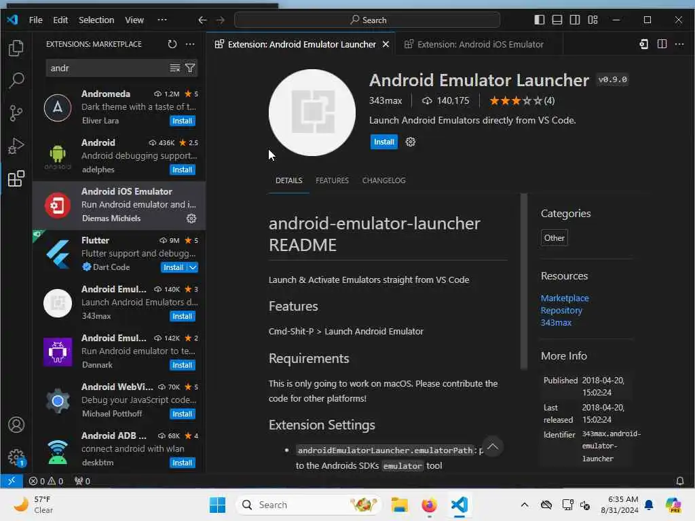This screenshot has height=521, width=695.
Task: Open the notifications bell in the status bar
Action: coord(679,481)
